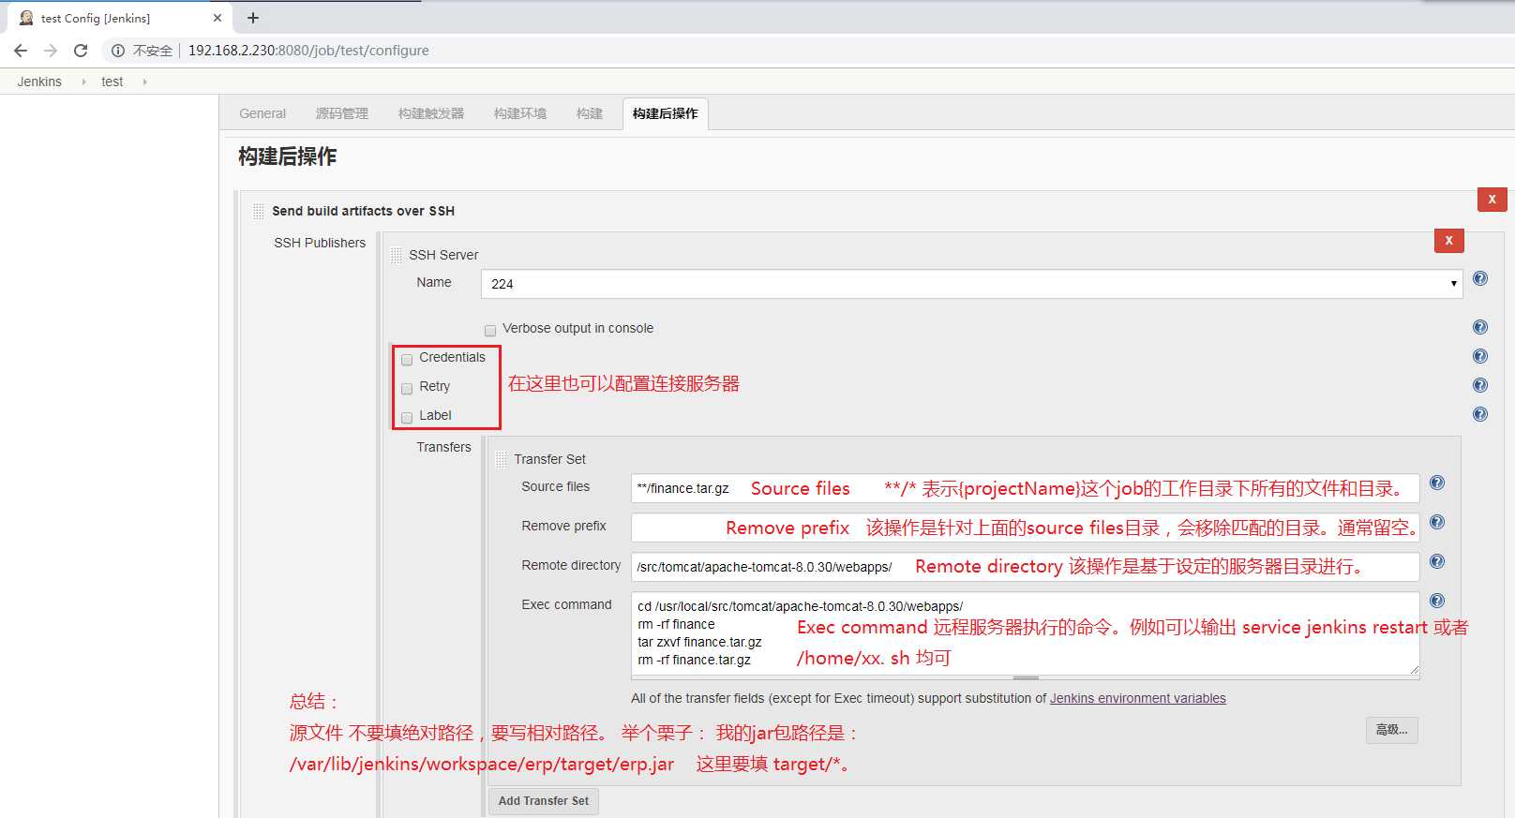This screenshot has height=818, width=1515.
Task: Switch to the 构建 tab
Action: (x=590, y=113)
